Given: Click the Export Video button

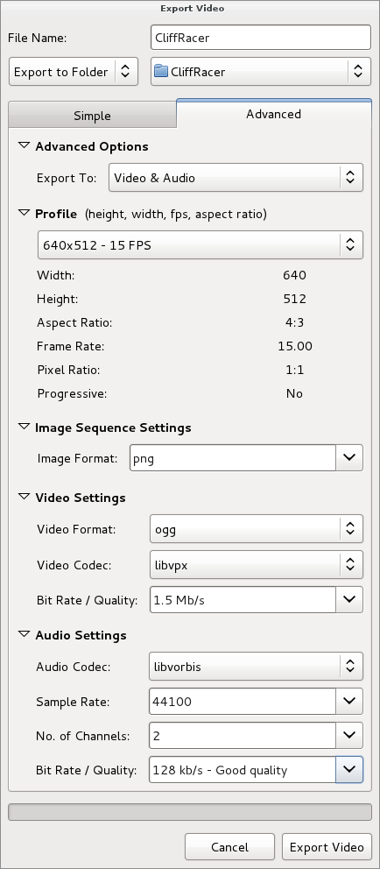Looking at the screenshot, I should (327, 847).
